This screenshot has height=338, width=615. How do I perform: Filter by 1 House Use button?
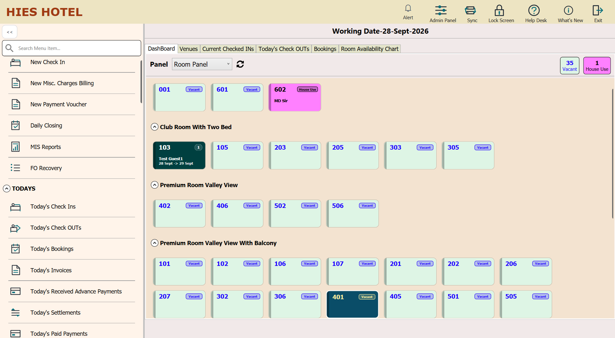point(597,66)
